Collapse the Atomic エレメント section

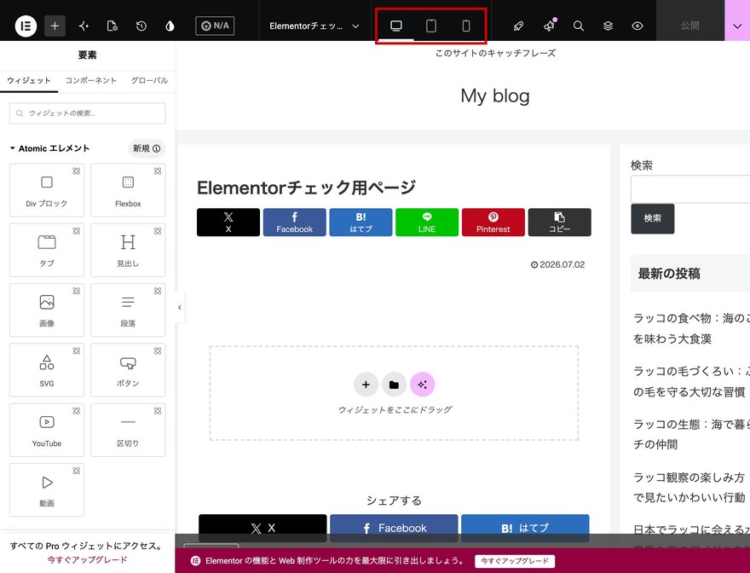pos(49,148)
